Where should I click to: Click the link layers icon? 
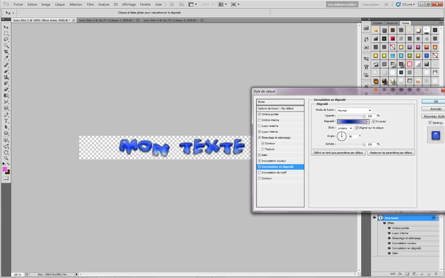393,274
